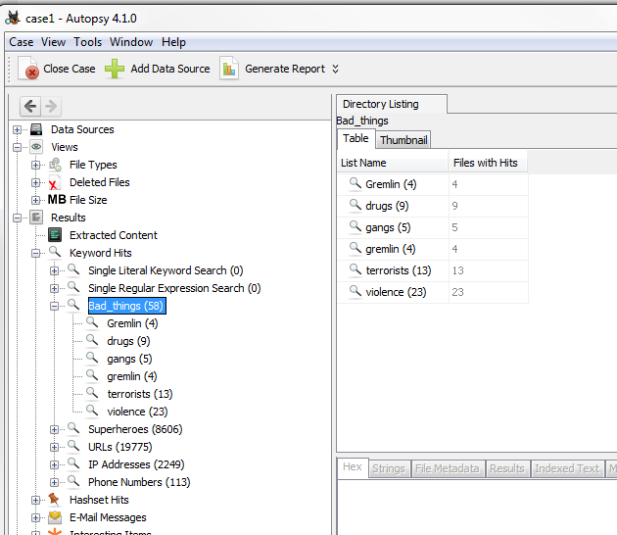Expand the Superheroes keyword list node

[x=55, y=429]
